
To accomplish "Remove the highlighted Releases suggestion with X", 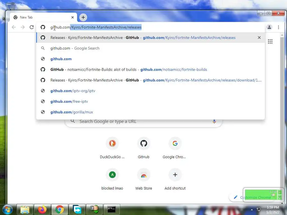I will tap(259, 38).
